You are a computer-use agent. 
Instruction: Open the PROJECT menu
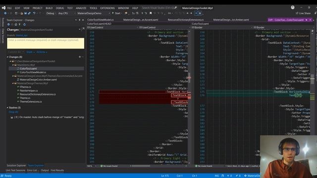(38, 8)
